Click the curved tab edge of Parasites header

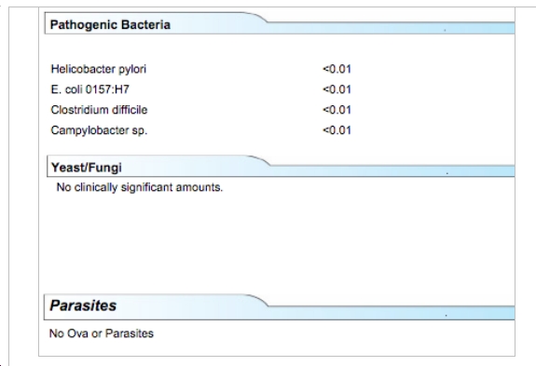[x=257, y=300]
